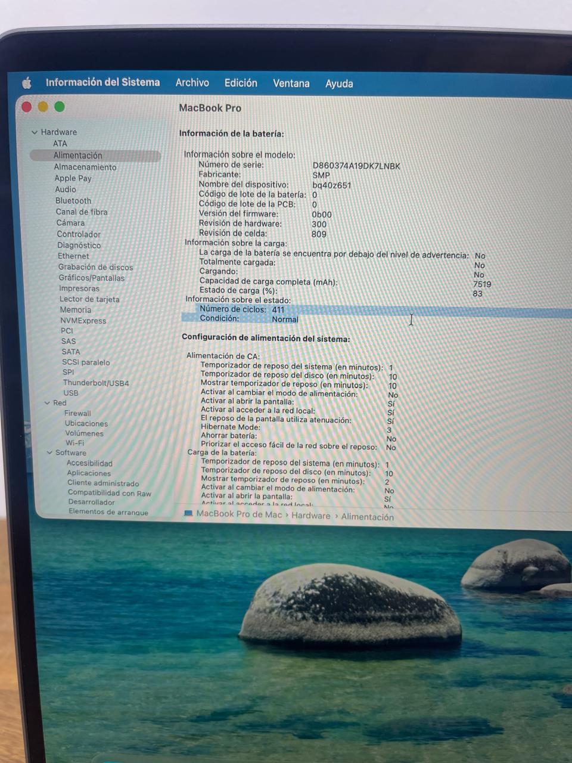Select Grabación de discos item
The width and height of the screenshot is (572, 763).
pyautogui.click(x=95, y=267)
